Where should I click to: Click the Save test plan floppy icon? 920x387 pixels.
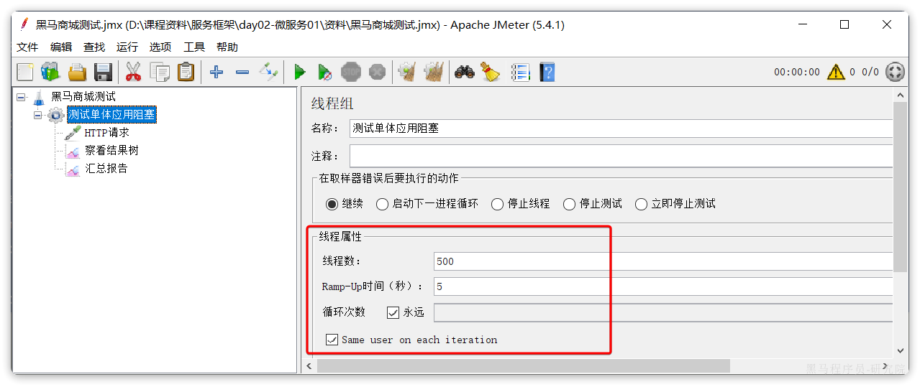tap(104, 72)
